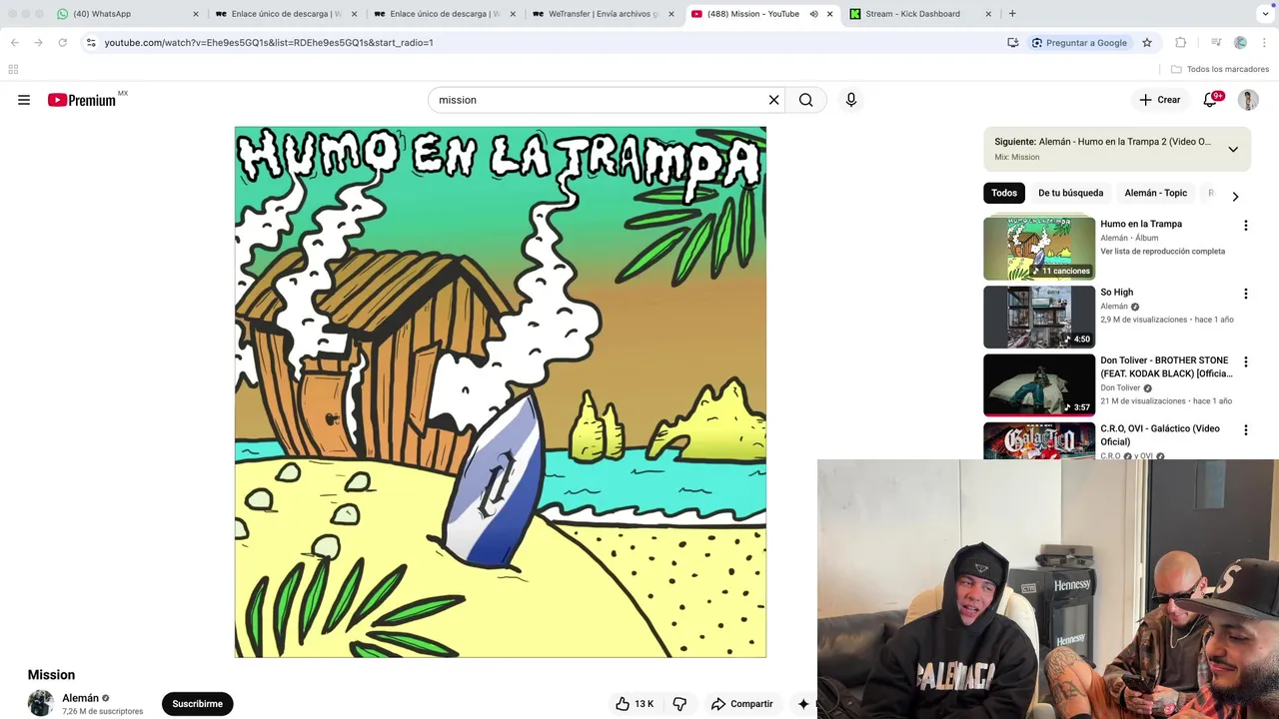Like the Mission video
The image size is (1279, 719).
[635, 704]
